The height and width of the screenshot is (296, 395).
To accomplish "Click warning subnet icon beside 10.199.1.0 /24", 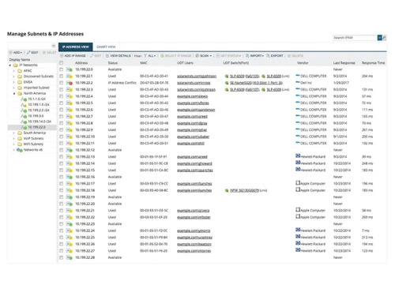I will [x=24, y=105].
